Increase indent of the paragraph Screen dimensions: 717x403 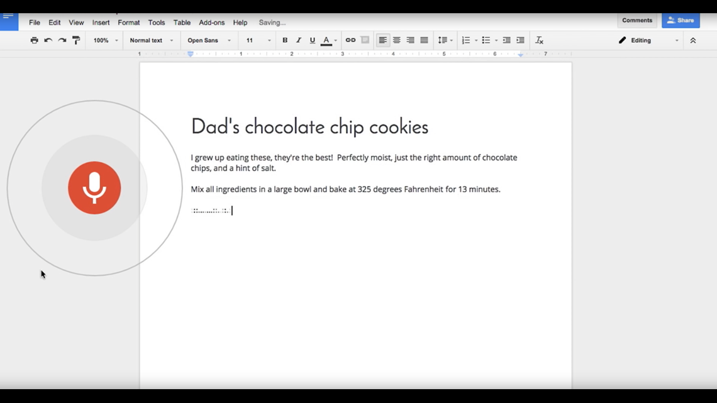[520, 40]
